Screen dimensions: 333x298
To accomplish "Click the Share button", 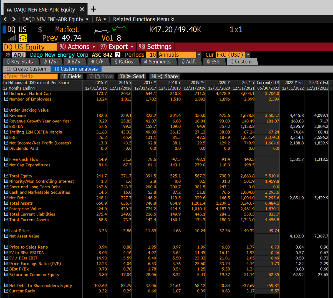I will pos(165,76).
